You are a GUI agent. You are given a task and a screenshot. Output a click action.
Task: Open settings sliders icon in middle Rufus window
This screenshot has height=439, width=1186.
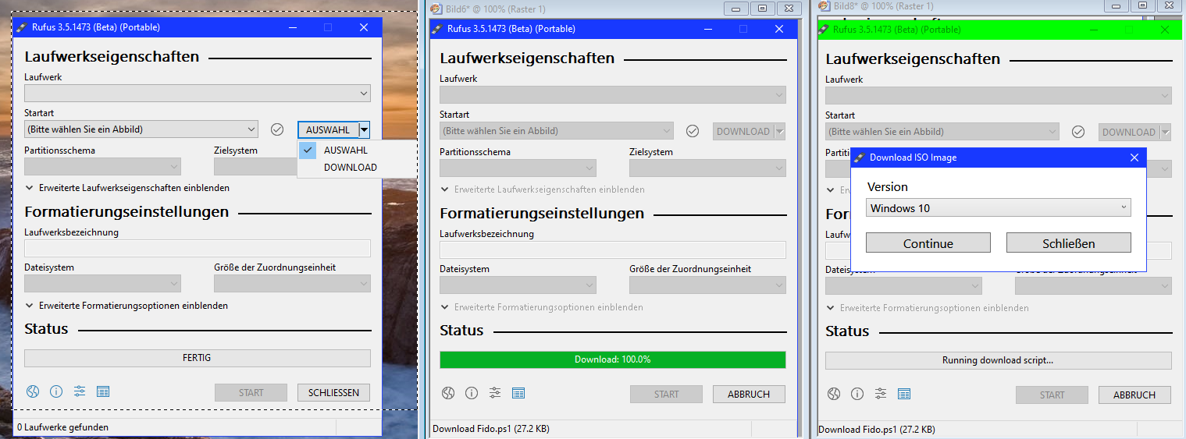(x=495, y=394)
